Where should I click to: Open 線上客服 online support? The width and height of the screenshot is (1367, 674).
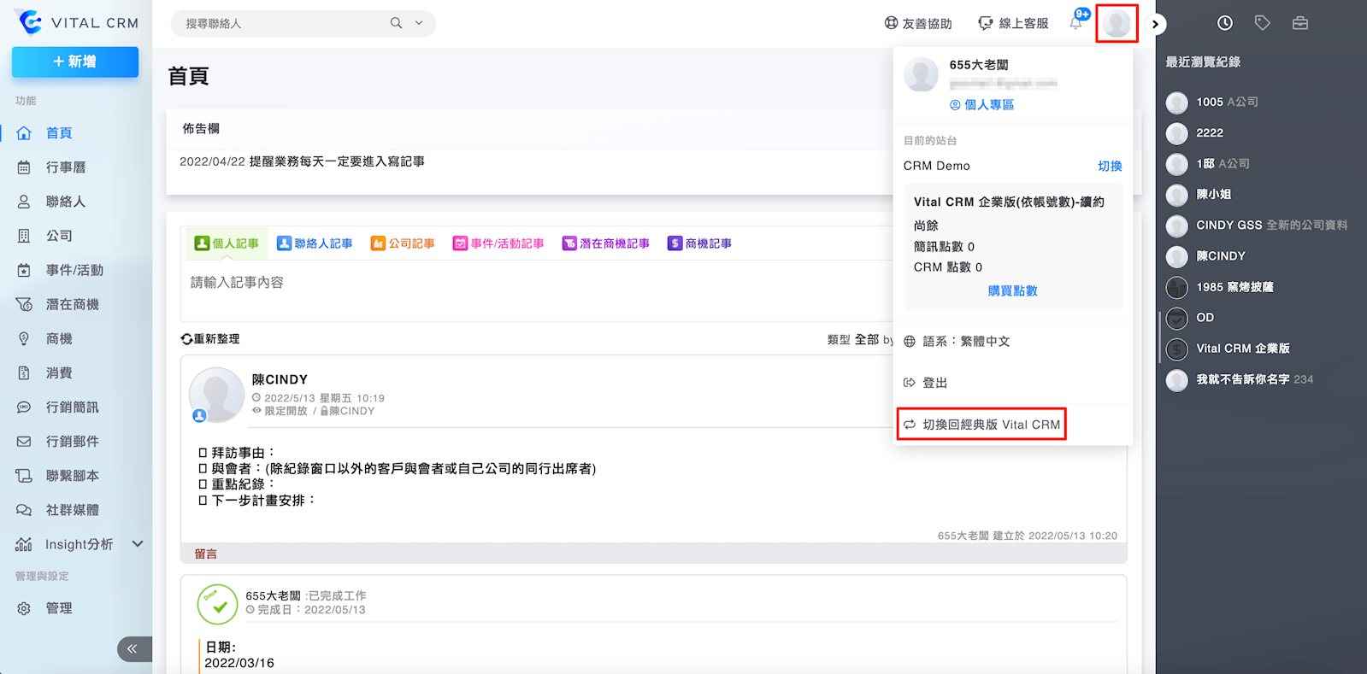[x=1013, y=24]
